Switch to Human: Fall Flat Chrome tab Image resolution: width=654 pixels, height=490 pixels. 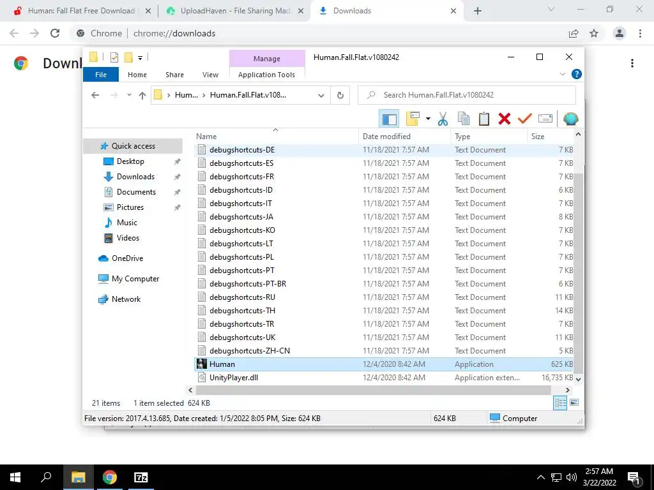pyautogui.click(x=82, y=11)
